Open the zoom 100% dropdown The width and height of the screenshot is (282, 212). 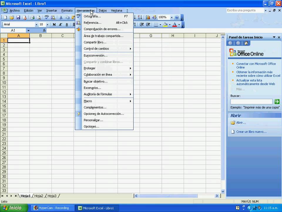(172, 17)
